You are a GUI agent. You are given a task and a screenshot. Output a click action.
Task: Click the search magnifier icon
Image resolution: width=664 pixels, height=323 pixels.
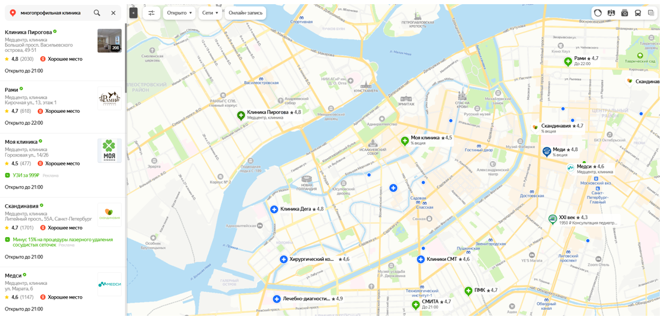tap(97, 13)
